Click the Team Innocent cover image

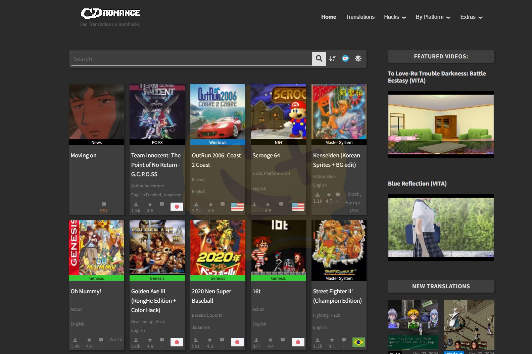click(x=157, y=112)
